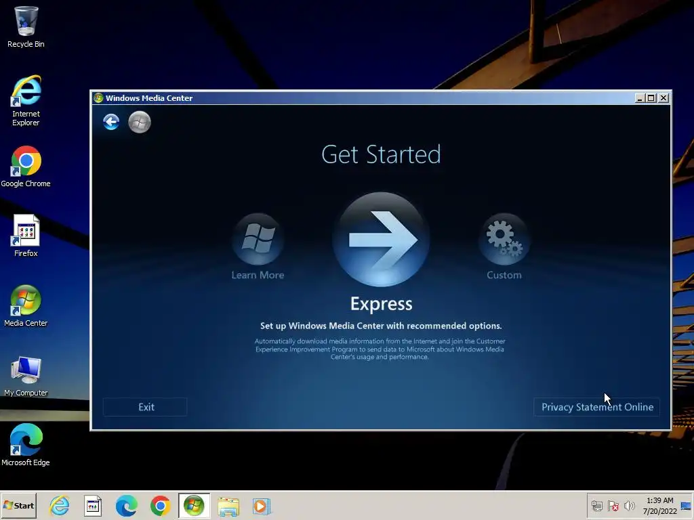Launch Google Chrome from the taskbar

[160, 506]
